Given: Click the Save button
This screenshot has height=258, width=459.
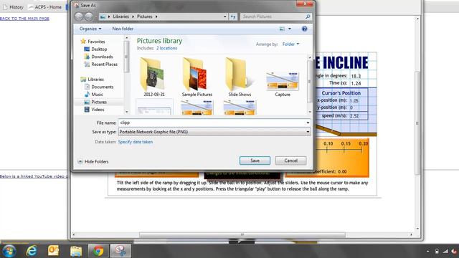Looking at the screenshot, I should click(x=255, y=161).
